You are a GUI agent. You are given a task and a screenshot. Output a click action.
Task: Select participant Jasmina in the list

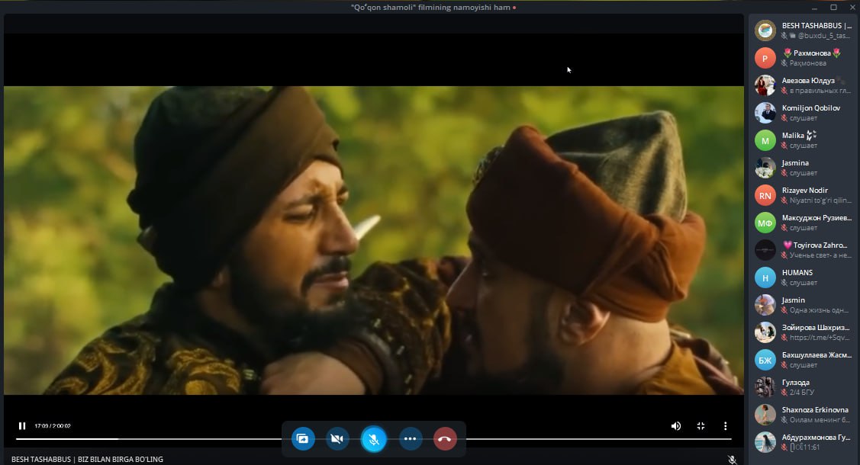click(803, 168)
